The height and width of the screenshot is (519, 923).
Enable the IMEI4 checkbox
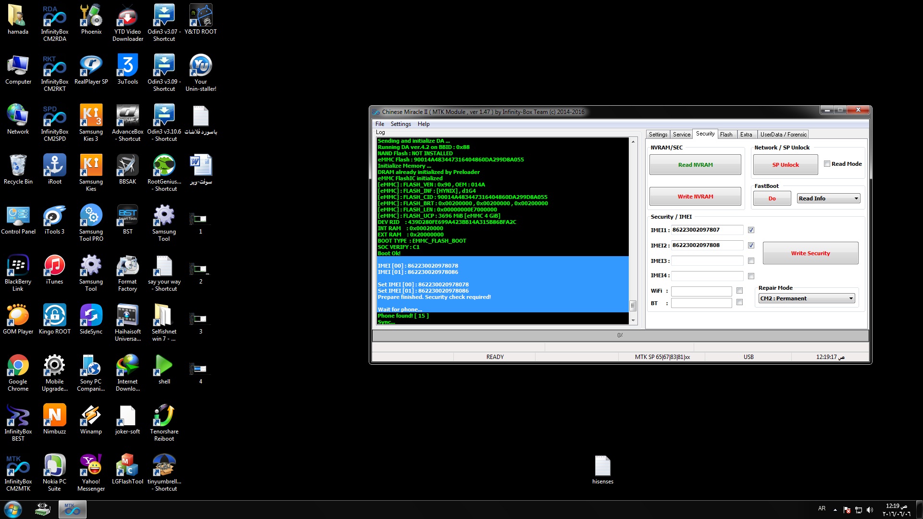pos(751,276)
